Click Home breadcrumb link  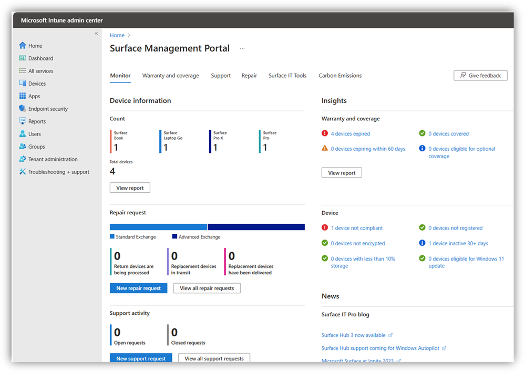(117, 35)
